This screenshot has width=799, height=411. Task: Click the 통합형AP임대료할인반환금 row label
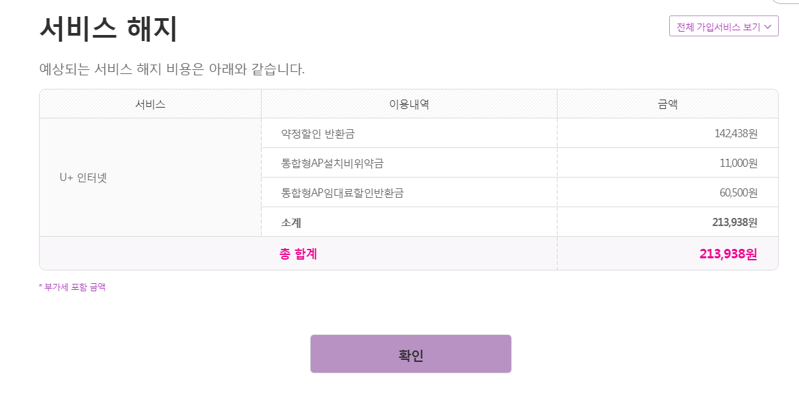tap(342, 192)
